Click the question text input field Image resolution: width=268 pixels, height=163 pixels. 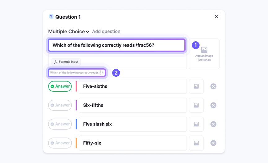116,45
